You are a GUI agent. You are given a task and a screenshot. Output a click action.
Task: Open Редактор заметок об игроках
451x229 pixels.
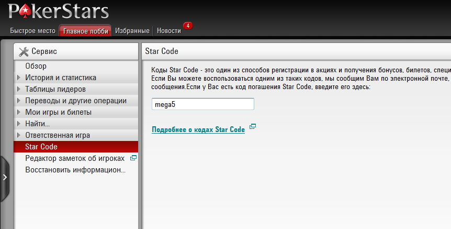point(76,158)
